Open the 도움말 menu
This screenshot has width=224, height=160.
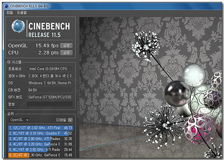point(22,13)
